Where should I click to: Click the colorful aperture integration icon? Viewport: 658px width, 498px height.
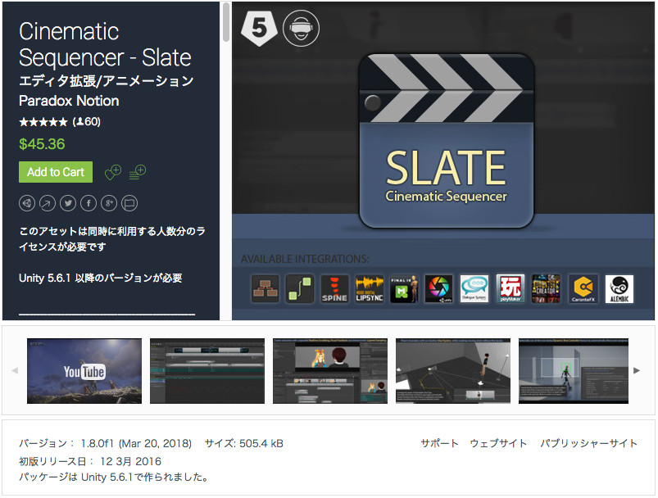[x=439, y=288]
